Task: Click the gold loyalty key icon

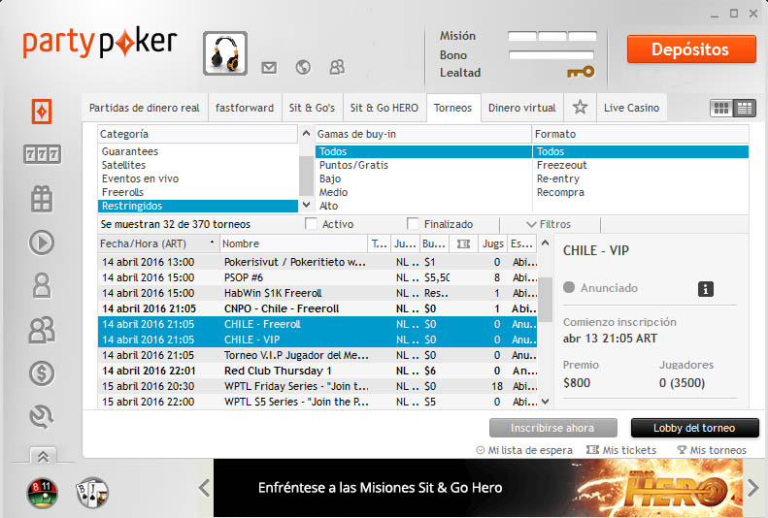Action: [x=581, y=73]
